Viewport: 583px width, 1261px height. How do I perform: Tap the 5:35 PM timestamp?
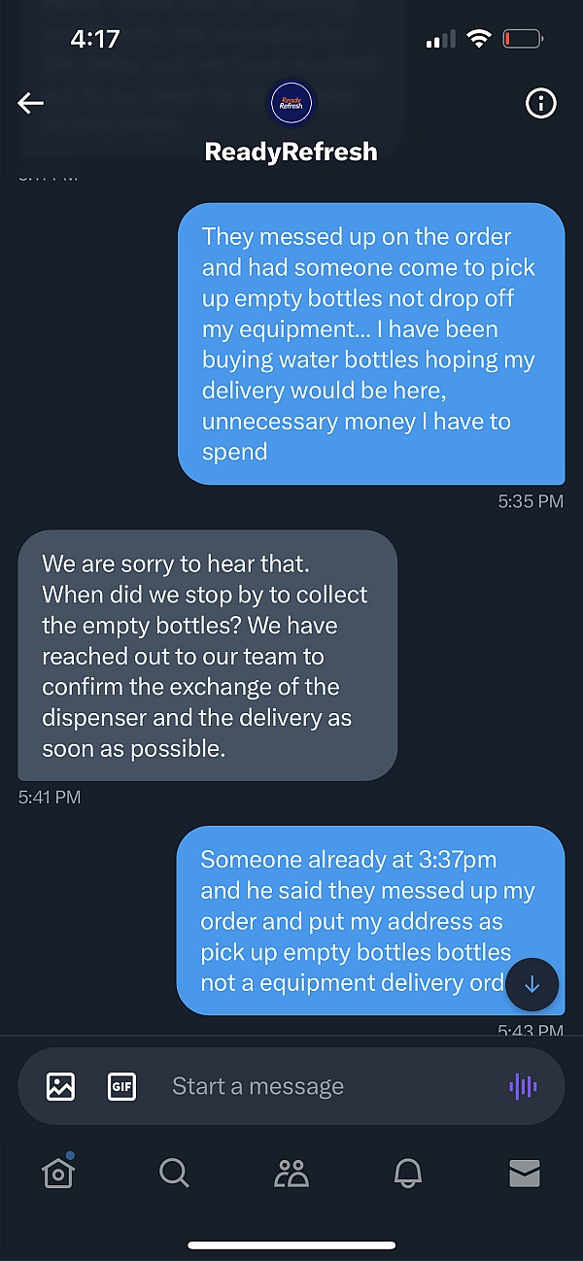tap(531, 502)
